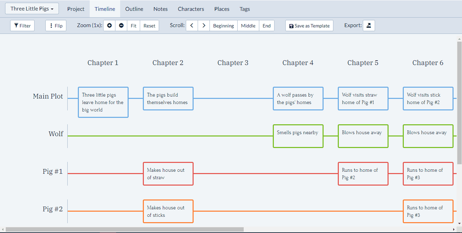462x233 pixels.
Task: Switch to the Outline tab
Action: tap(134, 9)
